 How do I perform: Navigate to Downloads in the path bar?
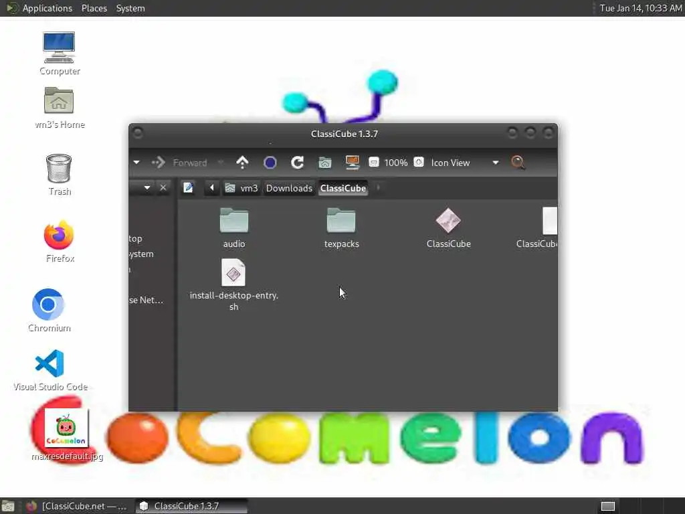click(289, 188)
